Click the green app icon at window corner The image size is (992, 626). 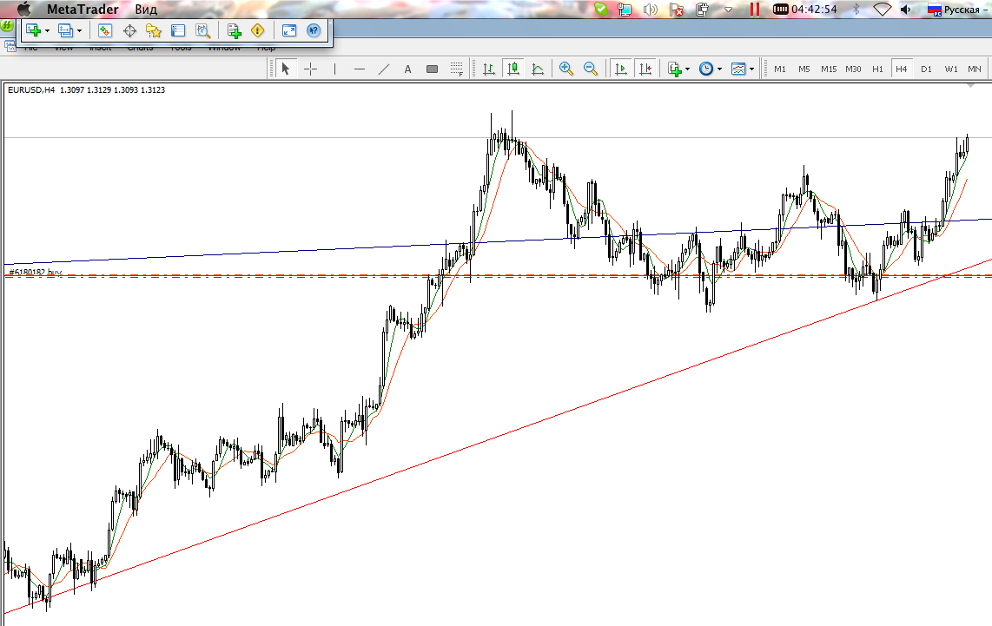6,26
